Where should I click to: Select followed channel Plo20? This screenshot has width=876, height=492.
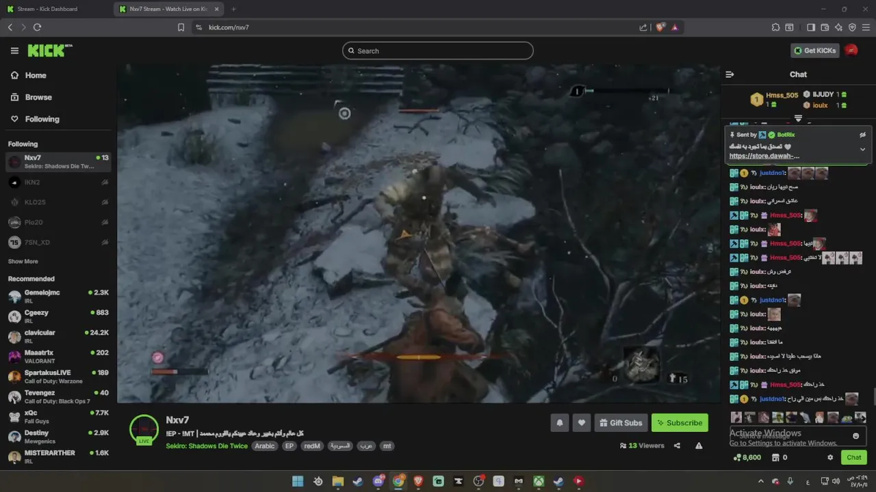58,222
